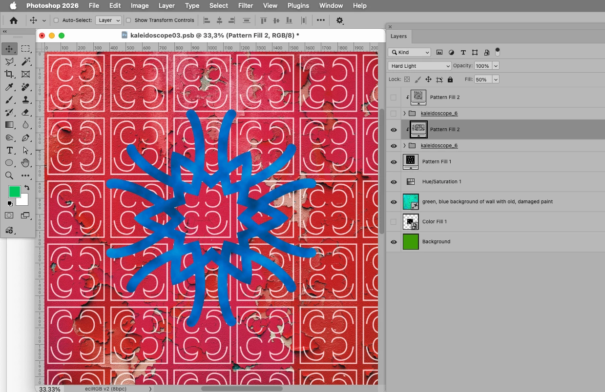Align horizontal centers in options bar

(219, 20)
